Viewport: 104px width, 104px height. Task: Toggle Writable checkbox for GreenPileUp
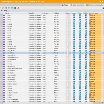click(80, 55)
